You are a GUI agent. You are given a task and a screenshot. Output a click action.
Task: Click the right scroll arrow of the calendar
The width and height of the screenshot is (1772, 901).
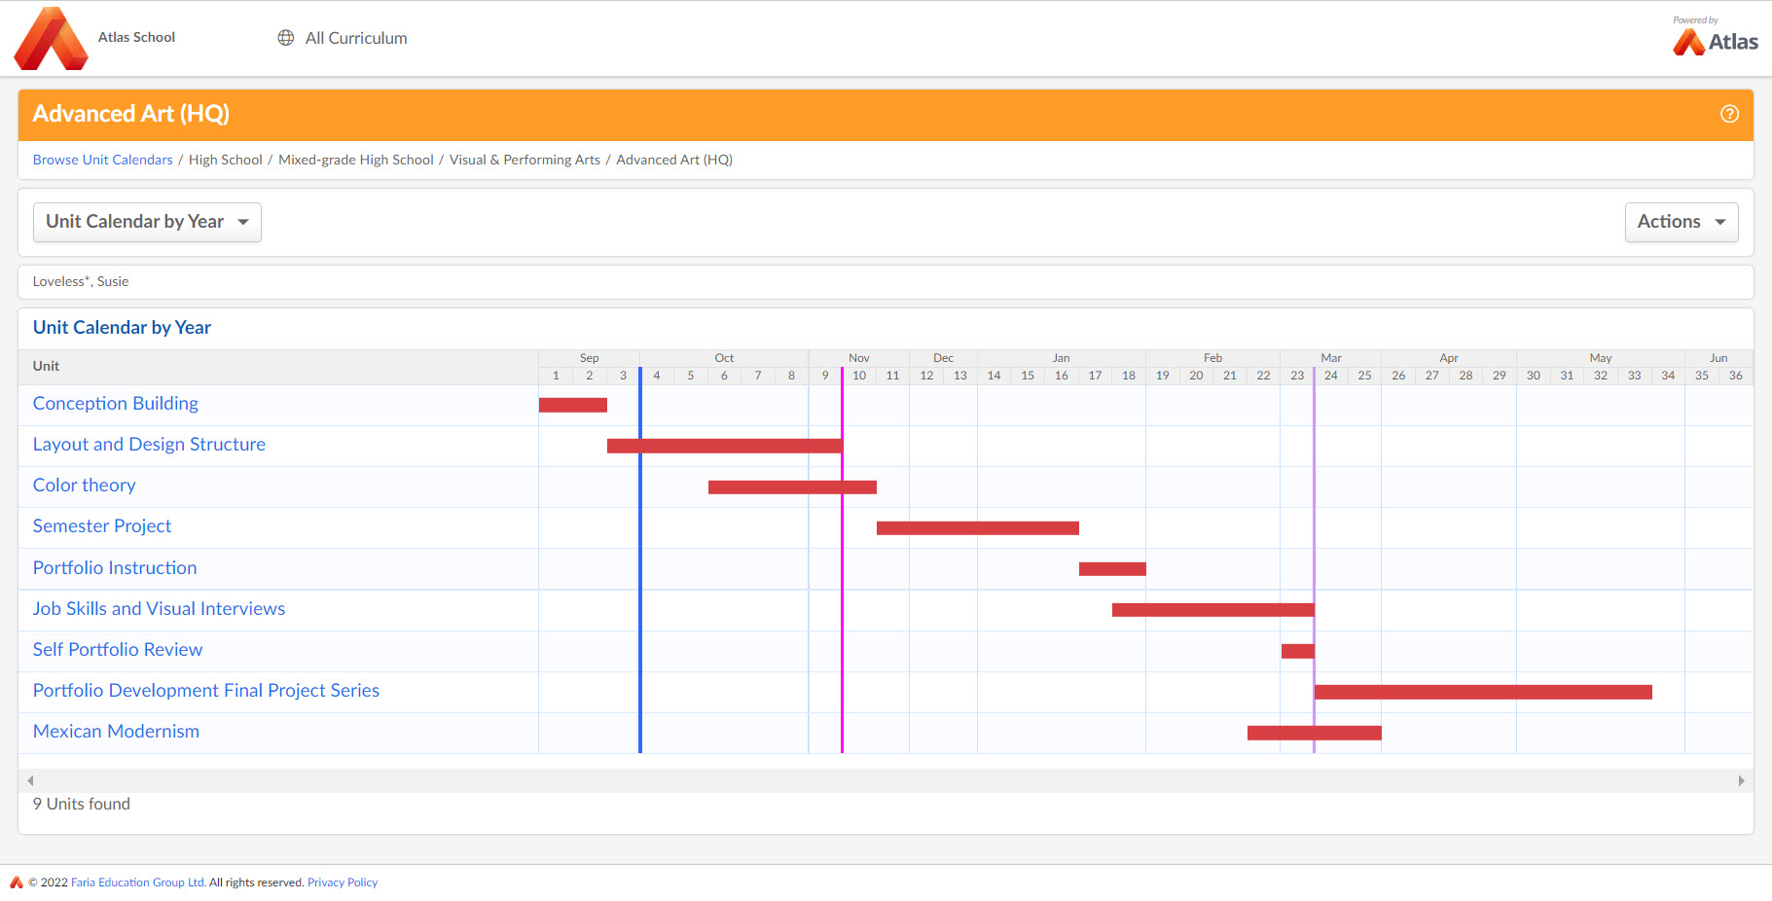pos(1741,780)
